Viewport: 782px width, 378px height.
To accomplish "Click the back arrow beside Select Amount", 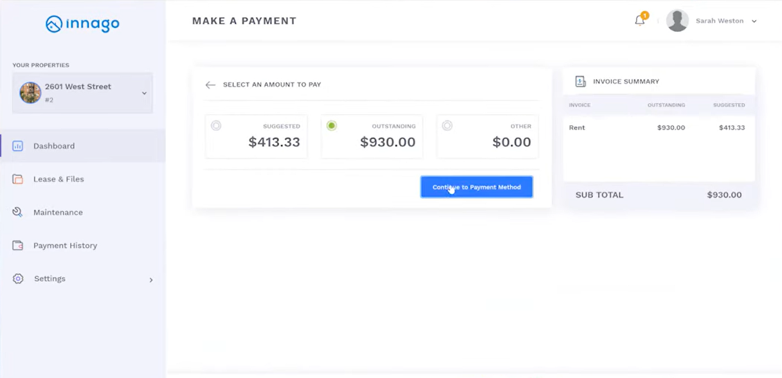I will coord(210,85).
